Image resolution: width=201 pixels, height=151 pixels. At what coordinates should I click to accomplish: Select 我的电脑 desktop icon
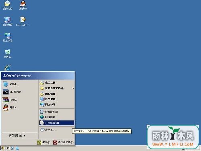coord(8,21)
